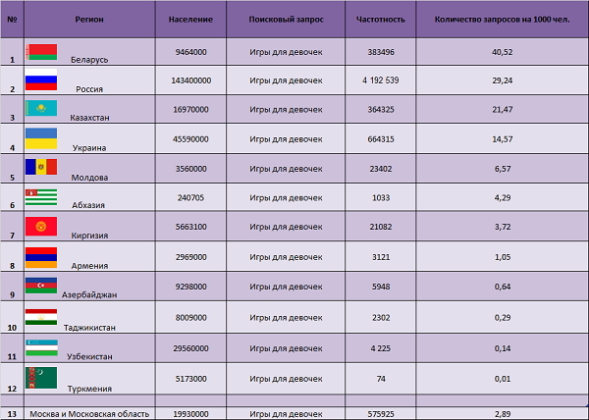Click the Armenia flag icon
589x420 pixels.
pos(41,256)
